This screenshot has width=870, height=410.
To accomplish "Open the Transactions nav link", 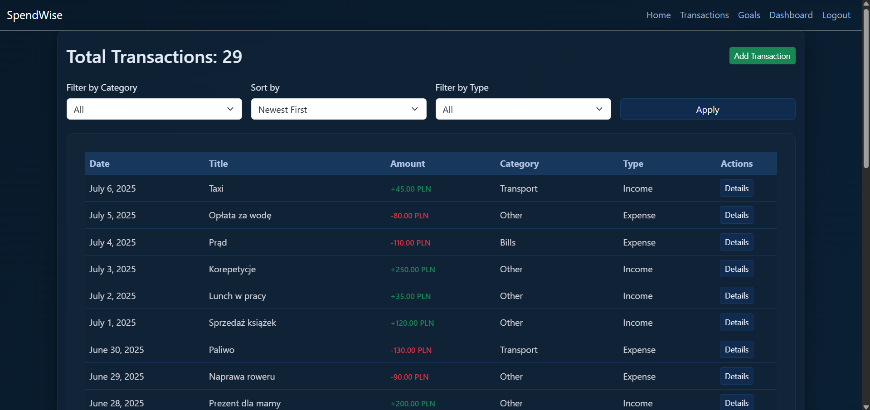I will coord(704,15).
